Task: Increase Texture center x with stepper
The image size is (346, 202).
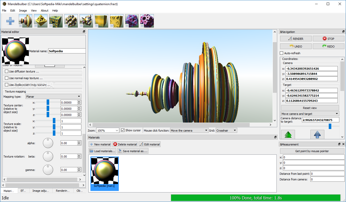Action: tap(79, 101)
